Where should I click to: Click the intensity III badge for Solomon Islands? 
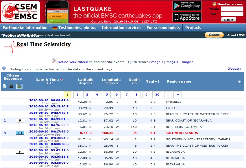(x=20, y=133)
